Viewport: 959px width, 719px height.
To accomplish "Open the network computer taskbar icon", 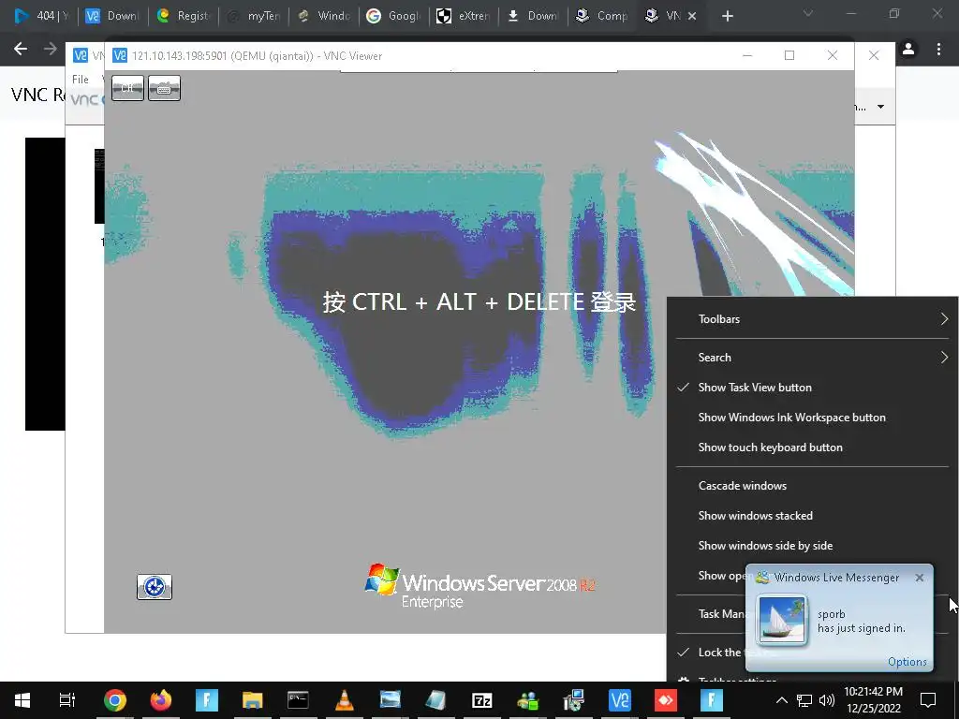I will click(x=574, y=700).
